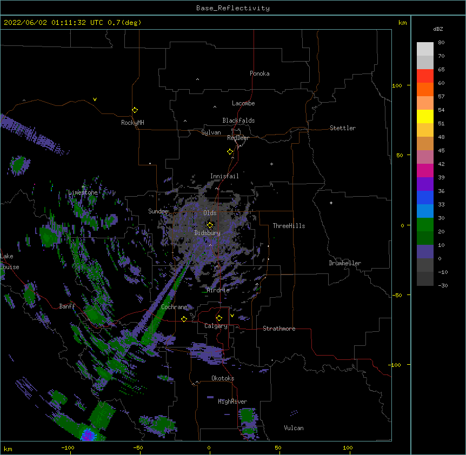
Task: Click the Base_Reflectivity title text
Action: pos(233,8)
